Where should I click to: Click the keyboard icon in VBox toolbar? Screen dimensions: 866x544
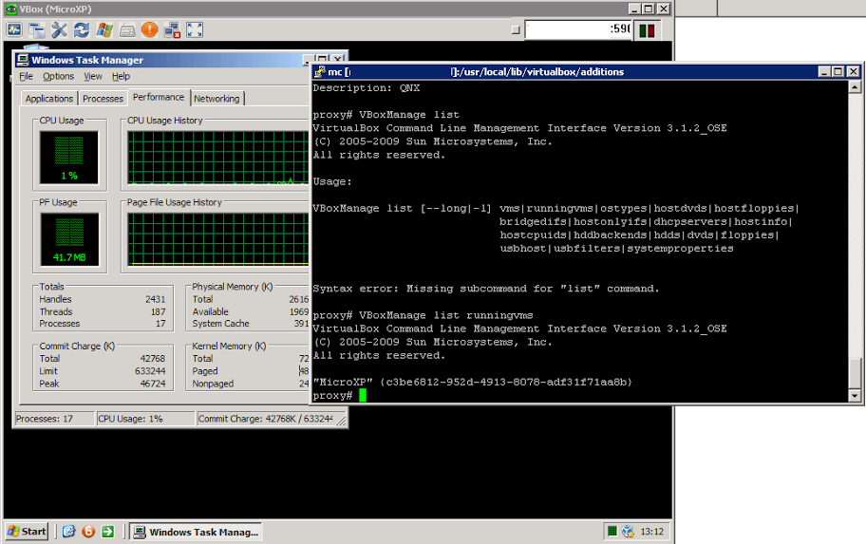127,30
